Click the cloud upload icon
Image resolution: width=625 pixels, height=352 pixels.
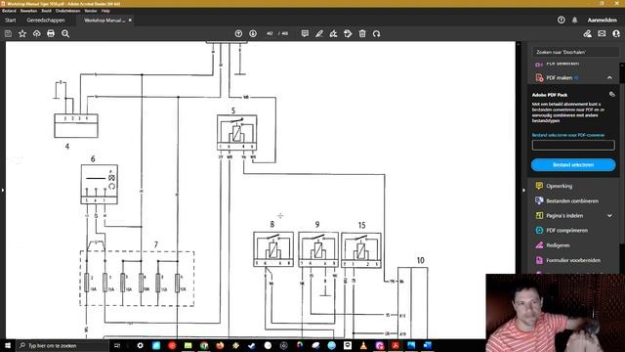[x=37, y=34]
